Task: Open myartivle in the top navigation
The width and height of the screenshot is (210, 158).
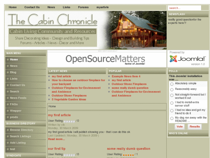Action: tap(103, 7)
